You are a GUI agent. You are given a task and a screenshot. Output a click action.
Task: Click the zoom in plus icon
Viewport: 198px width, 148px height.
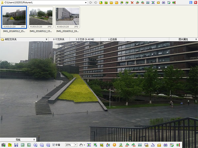(35, 145)
